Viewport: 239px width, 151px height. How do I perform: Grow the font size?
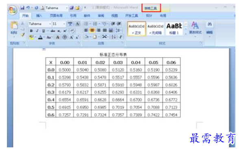click(x=71, y=37)
